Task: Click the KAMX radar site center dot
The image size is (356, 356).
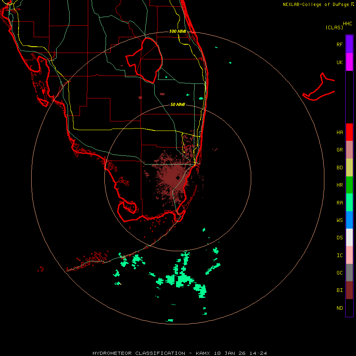Action: 178,178
